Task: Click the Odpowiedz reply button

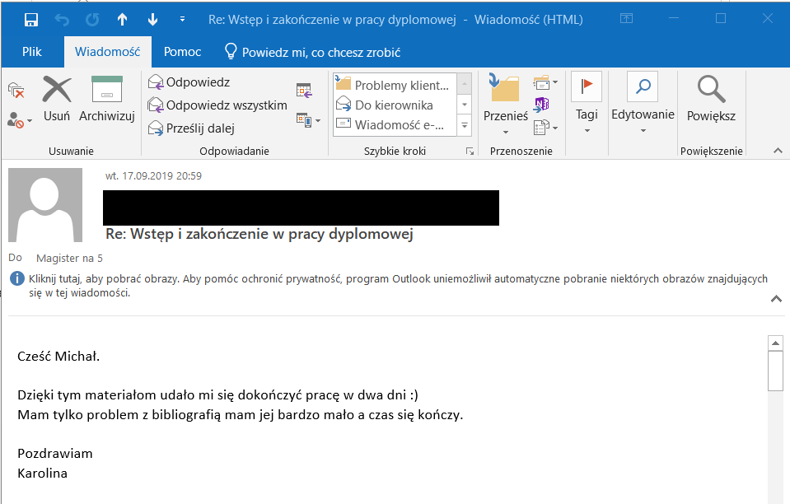Action: tap(189, 82)
